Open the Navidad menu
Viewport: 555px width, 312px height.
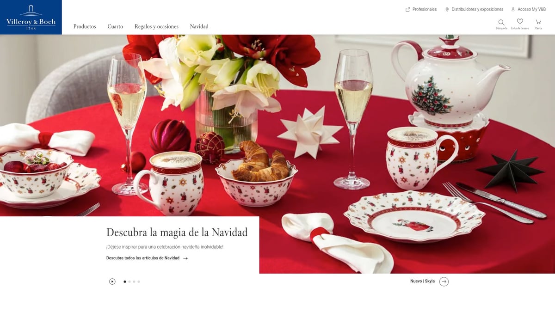point(199,26)
